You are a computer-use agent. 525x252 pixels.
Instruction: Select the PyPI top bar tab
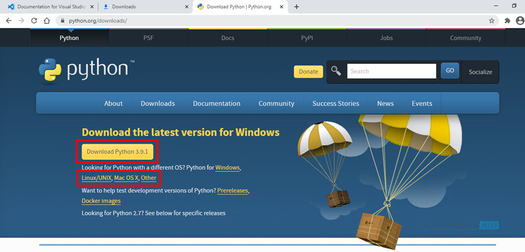pyautogui.click(x=307, y=38)
